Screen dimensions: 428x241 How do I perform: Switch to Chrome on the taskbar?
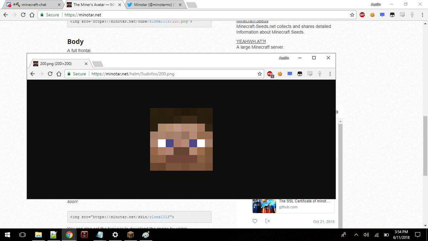69,235
